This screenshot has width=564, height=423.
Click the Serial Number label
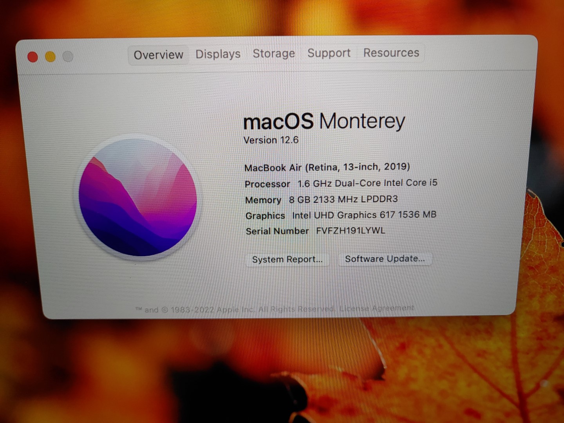click(x=277, y=231)
